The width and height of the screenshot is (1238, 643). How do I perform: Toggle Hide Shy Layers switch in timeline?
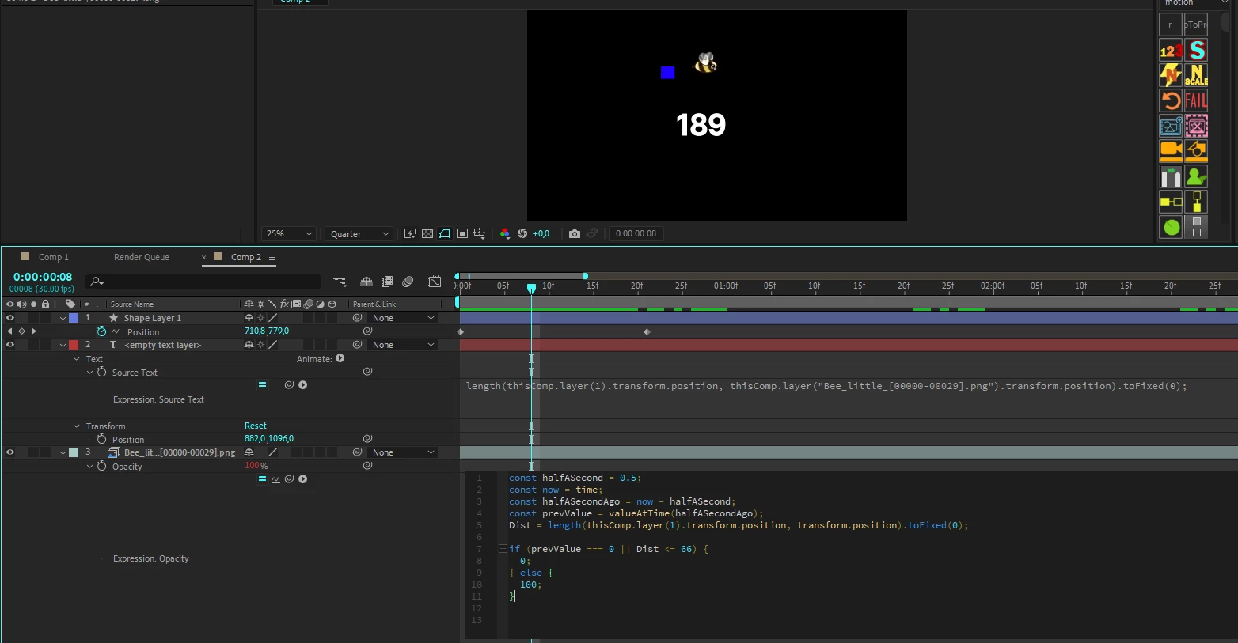click(366, 282)
